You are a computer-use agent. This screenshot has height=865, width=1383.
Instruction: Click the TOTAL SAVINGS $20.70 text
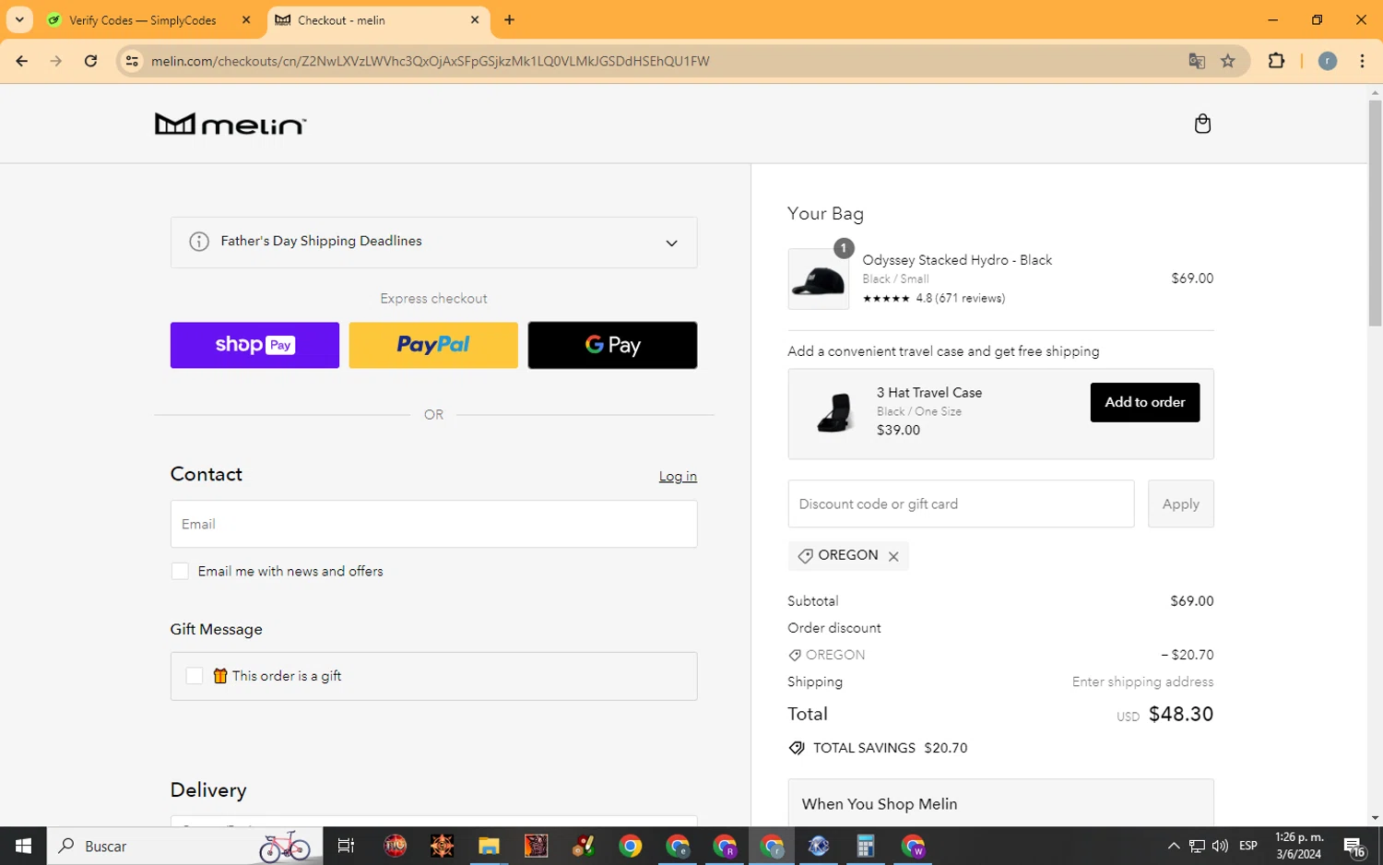pyautogui.click(x=890, y=748)
